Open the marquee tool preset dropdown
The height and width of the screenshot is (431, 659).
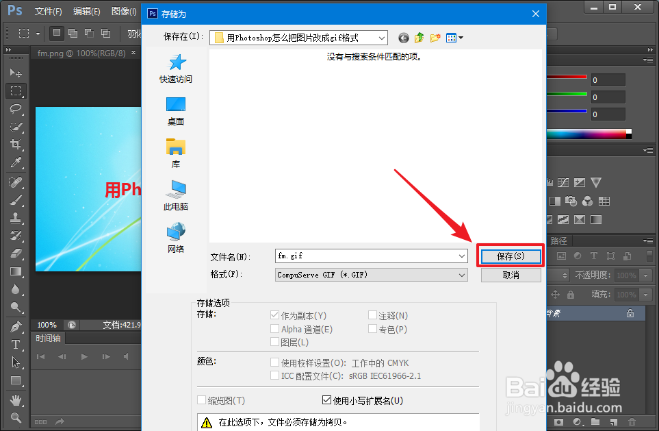pyautogui.click(x=38, y=34)
